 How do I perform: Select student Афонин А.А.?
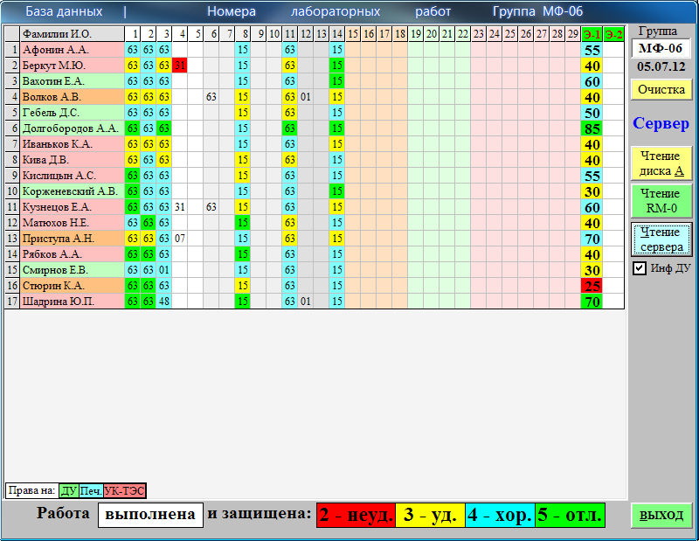pyautogui.click(x=73, y=50)
